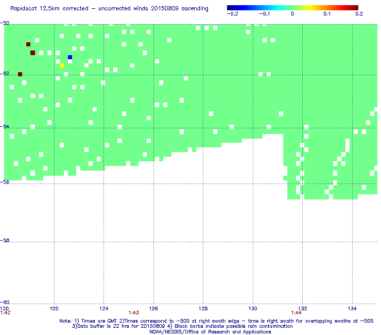Click the 124 longitude label
The width and height of the screenshot is (381, 335).
tap(104, 309)
